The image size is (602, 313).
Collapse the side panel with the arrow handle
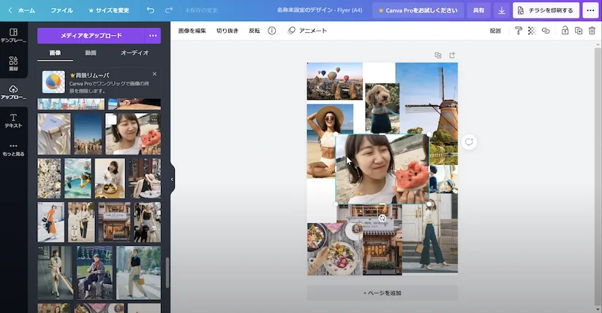tap(172, 179)
